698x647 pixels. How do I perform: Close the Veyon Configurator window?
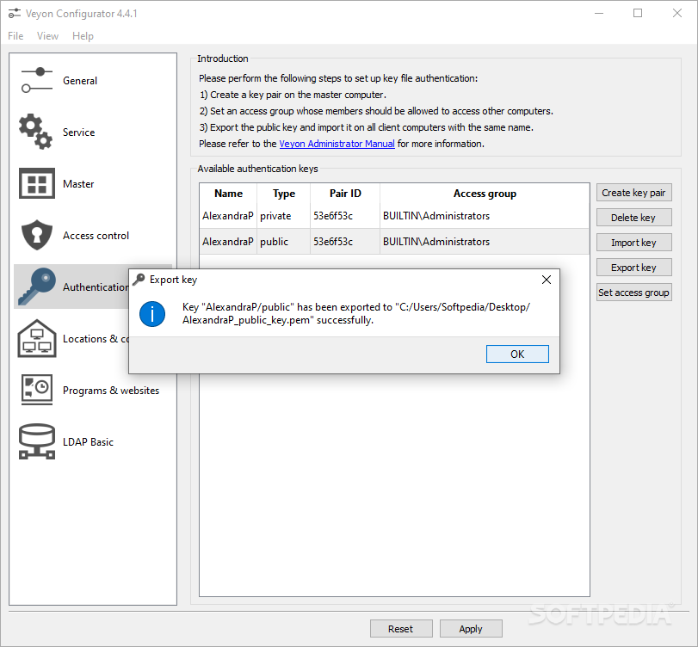677,14
